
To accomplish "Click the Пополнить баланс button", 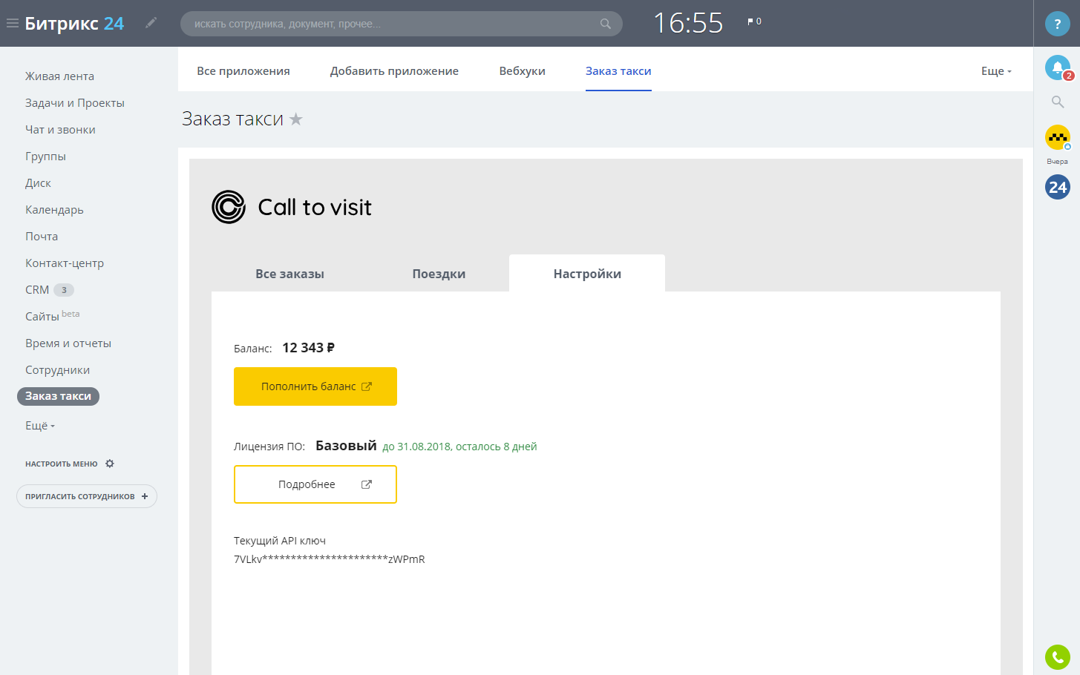I will point(315,386).
